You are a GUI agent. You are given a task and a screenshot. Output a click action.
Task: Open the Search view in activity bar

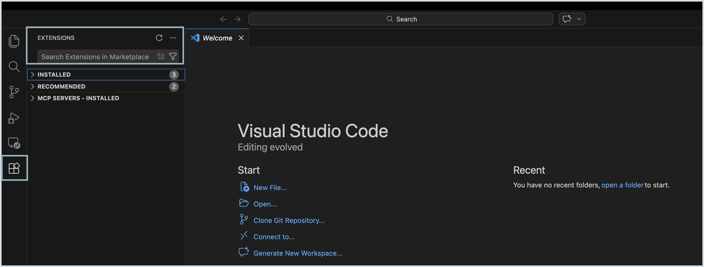point(14,66)
